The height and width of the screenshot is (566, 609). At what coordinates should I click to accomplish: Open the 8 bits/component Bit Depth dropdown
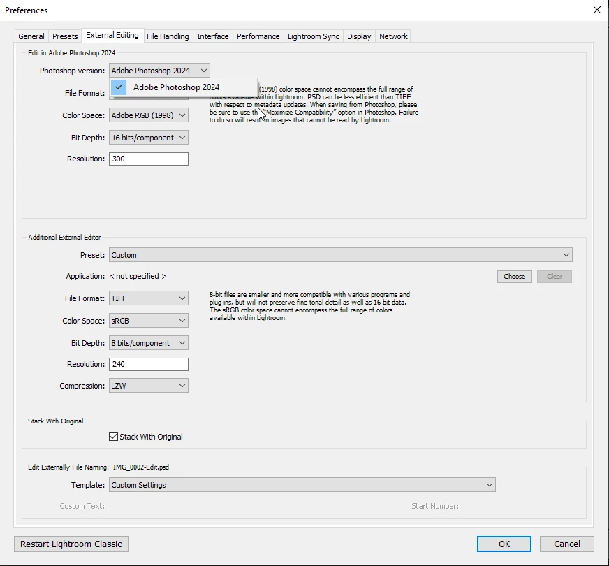pyautogui.click(x=148, y=343)
